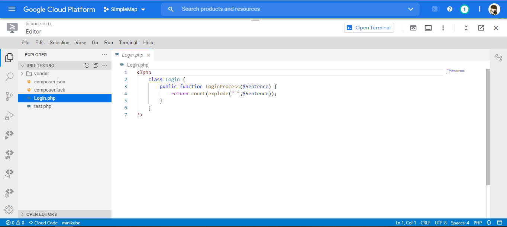This screenshot has width=507, height=227.
Task: Open the Terminal menu
Action: click(128, 42)
